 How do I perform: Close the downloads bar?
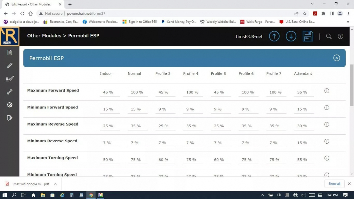(x=349, y=184)
